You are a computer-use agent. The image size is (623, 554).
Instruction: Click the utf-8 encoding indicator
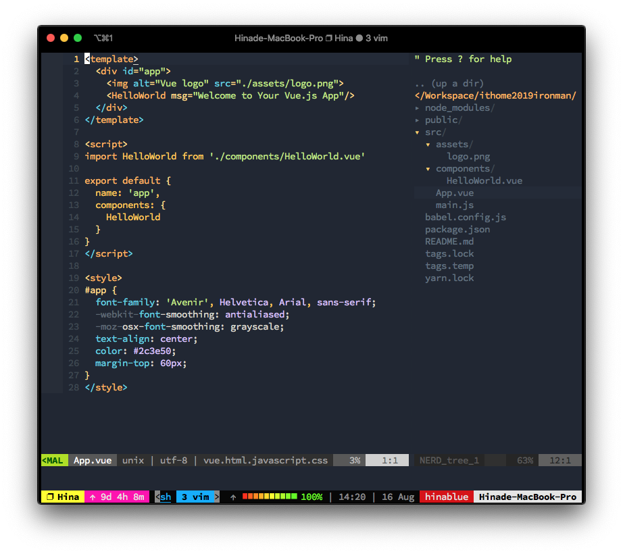click(x=174, y=460)
